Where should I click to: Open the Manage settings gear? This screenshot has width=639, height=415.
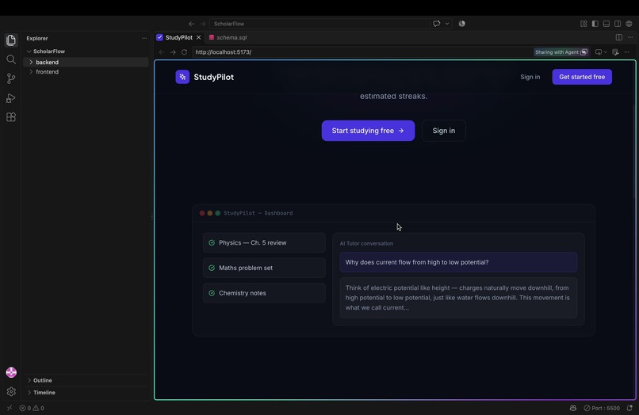11,391
